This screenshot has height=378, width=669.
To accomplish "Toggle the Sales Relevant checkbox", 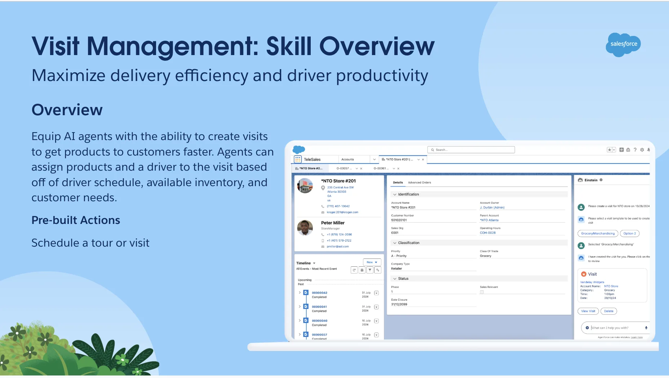I will point(482,292).
